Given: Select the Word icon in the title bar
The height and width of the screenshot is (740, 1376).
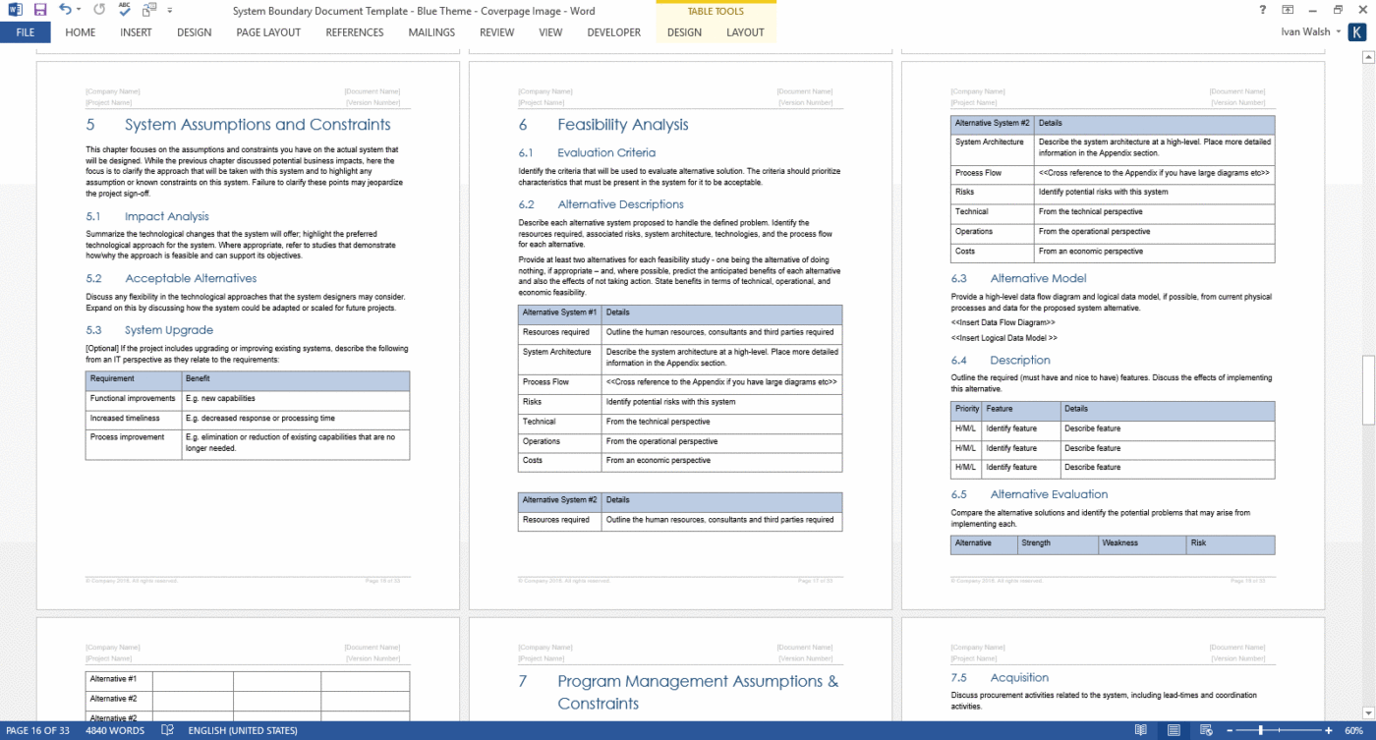Looking at the screenshot, I should tap(13, 10).
